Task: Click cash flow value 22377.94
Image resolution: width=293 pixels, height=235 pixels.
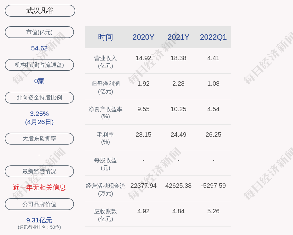Action: [x=143, y=186]
